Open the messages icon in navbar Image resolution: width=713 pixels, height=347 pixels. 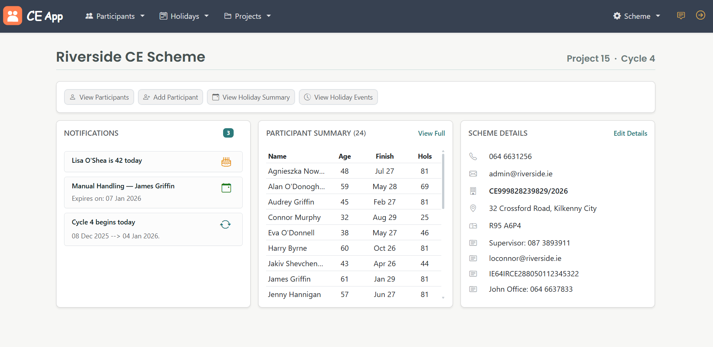pos(681,16)
